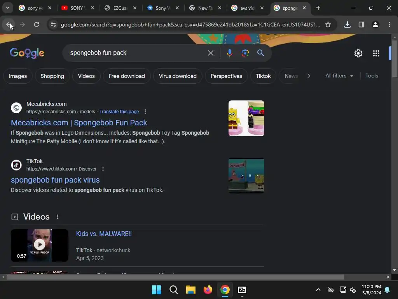Open the Chrome profile icon

(375, 25)
